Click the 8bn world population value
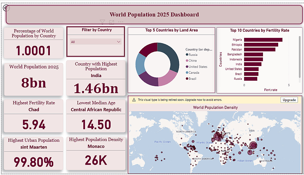304x175 pixels. [33, 83]
